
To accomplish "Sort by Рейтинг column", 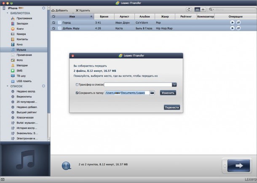I will coord(186,16).
